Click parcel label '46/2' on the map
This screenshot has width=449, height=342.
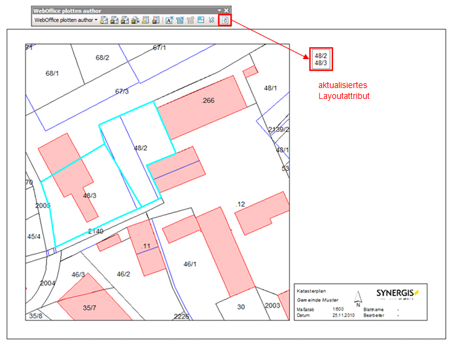tap(123, 274)
